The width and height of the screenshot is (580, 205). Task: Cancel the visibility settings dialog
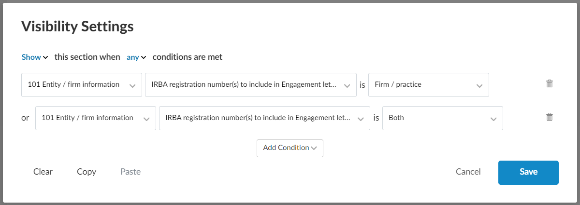[468, 172]
